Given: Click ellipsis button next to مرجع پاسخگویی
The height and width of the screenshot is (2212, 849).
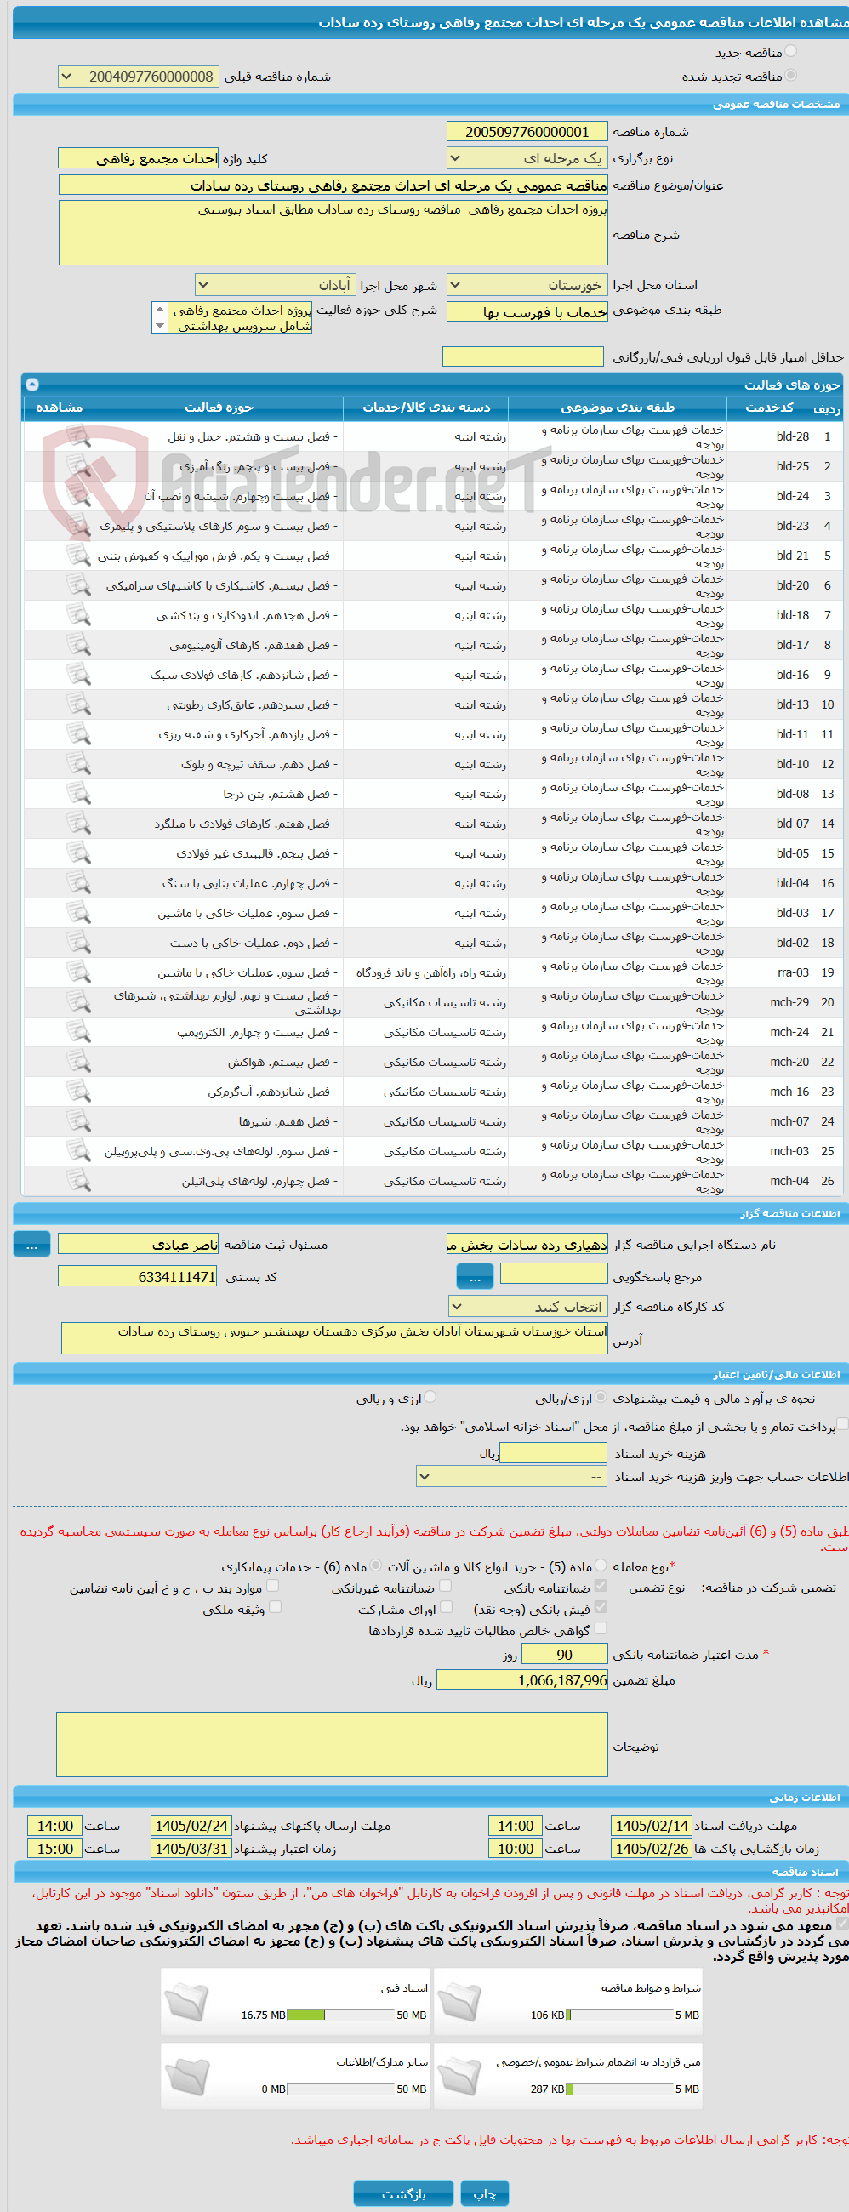Looking at the screenshot, I should click(475, 1277).
